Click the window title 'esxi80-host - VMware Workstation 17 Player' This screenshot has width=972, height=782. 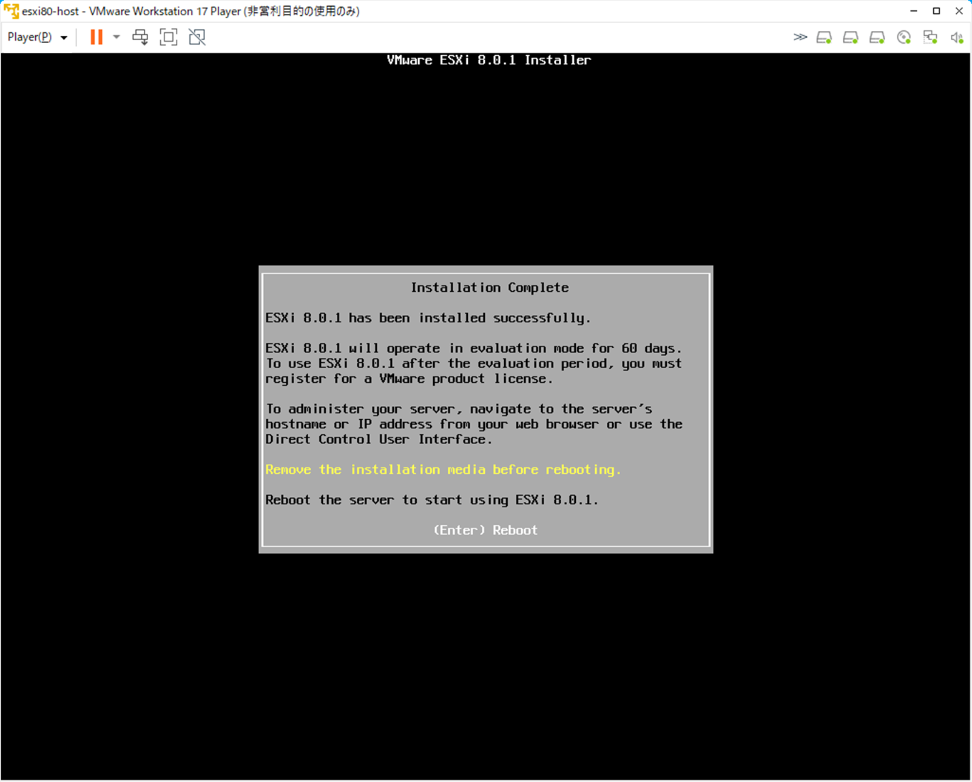191,12
